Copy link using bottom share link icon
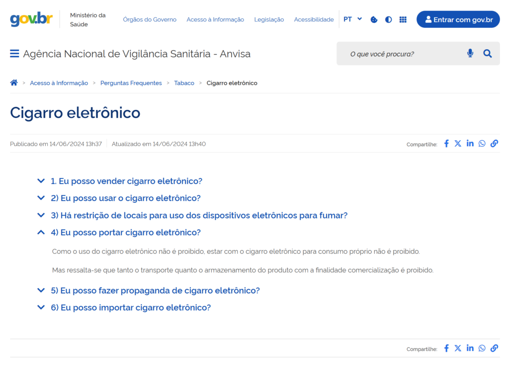Viewport: 509px width, 370px height. click(494, 349)
